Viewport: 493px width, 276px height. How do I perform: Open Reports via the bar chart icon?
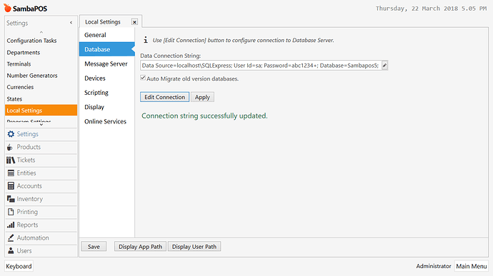tap(11, 225)
